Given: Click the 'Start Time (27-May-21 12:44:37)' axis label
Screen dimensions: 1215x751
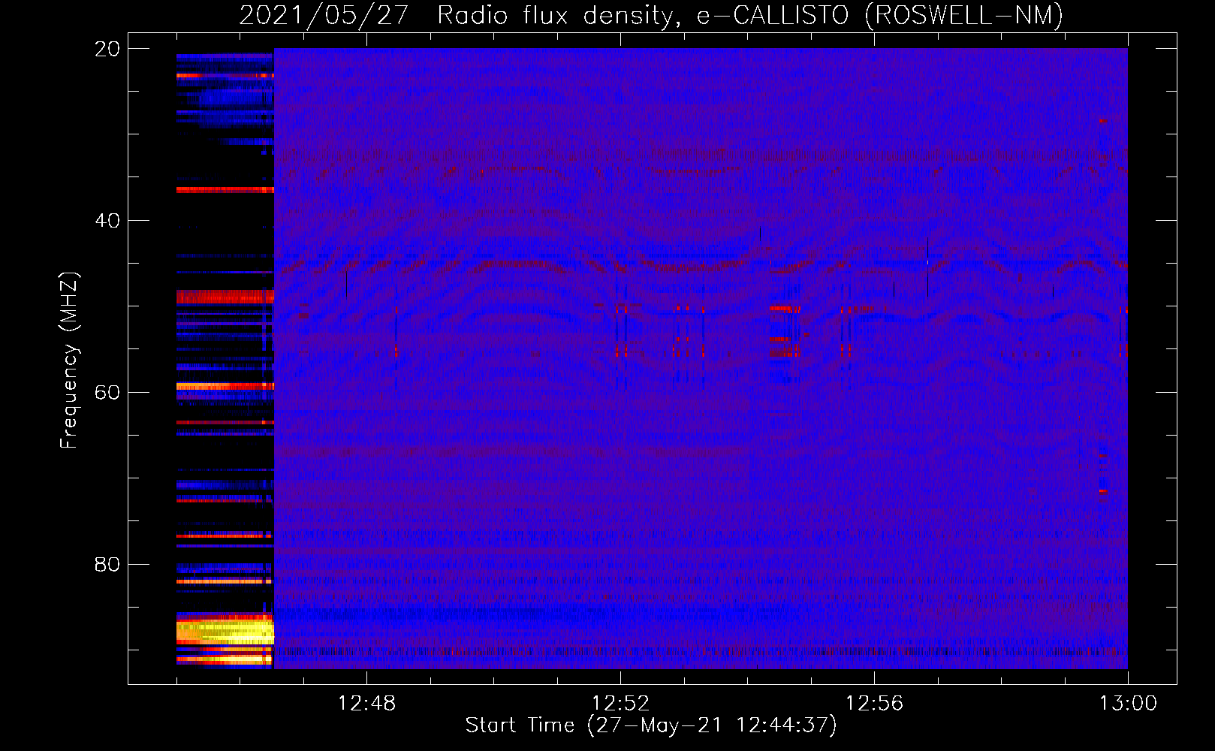Looking at the screenshot, I should pyautogui.click(x=651, y=725).
